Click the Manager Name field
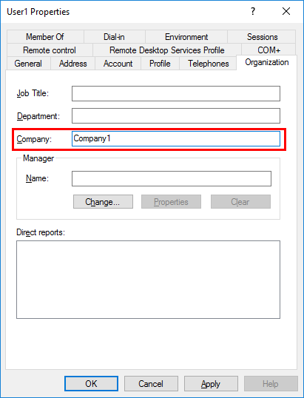The image size is (304, 398). pos(172,179)
